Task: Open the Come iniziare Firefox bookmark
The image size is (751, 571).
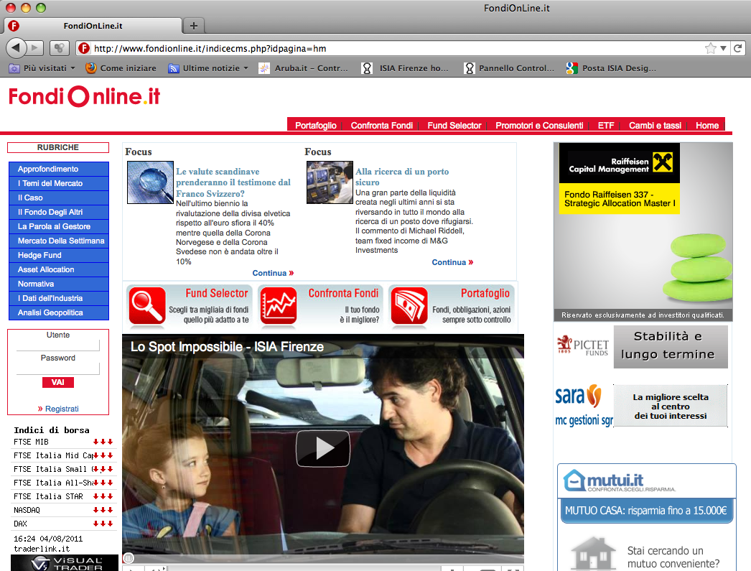Action: pyautogui.click(x=120, y=68)
